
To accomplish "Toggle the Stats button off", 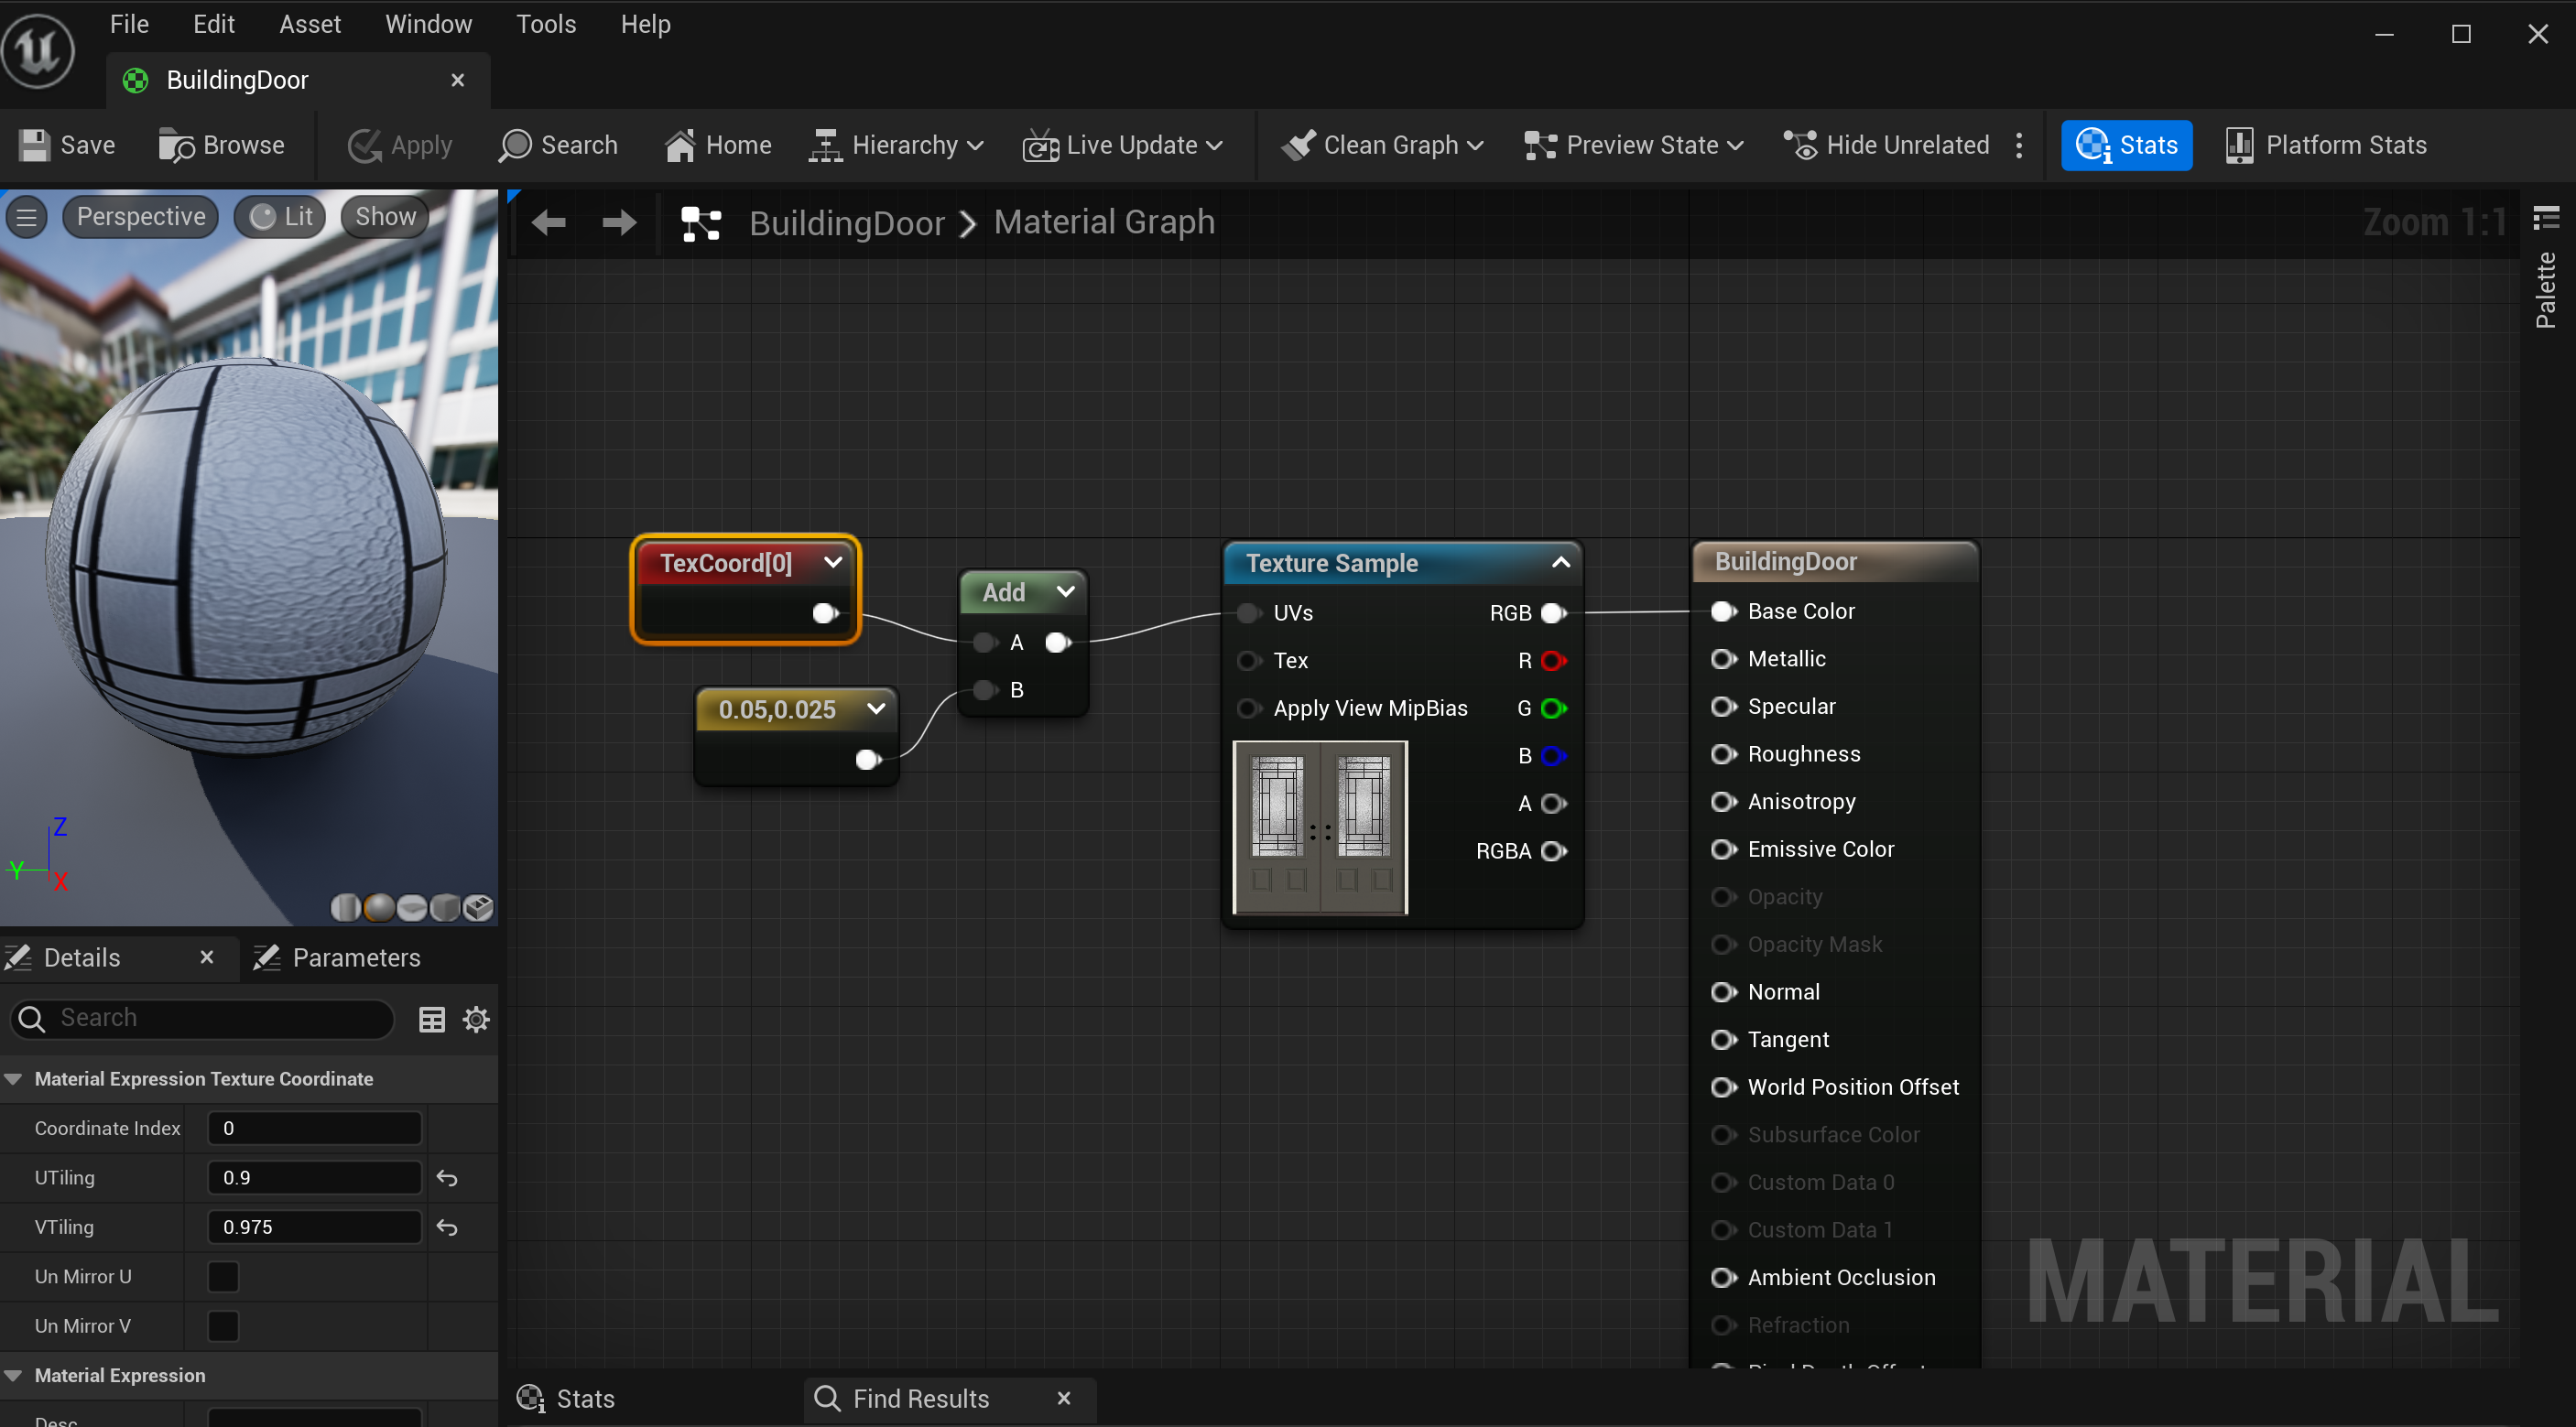I will tap(2126, 145).
